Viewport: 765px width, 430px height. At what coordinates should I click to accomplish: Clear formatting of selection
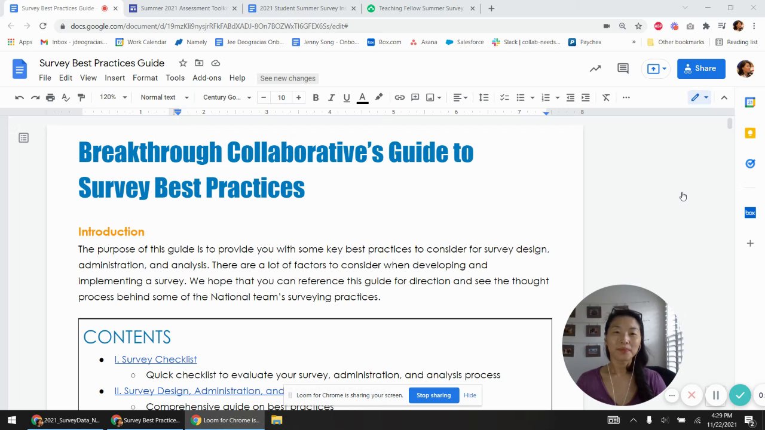(606, 97)
